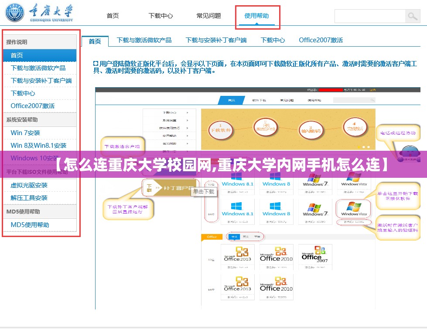Click Office 2010 icon in 64位 row
Image resolution: width=427 pixels, height=329 pixels.
276,284
